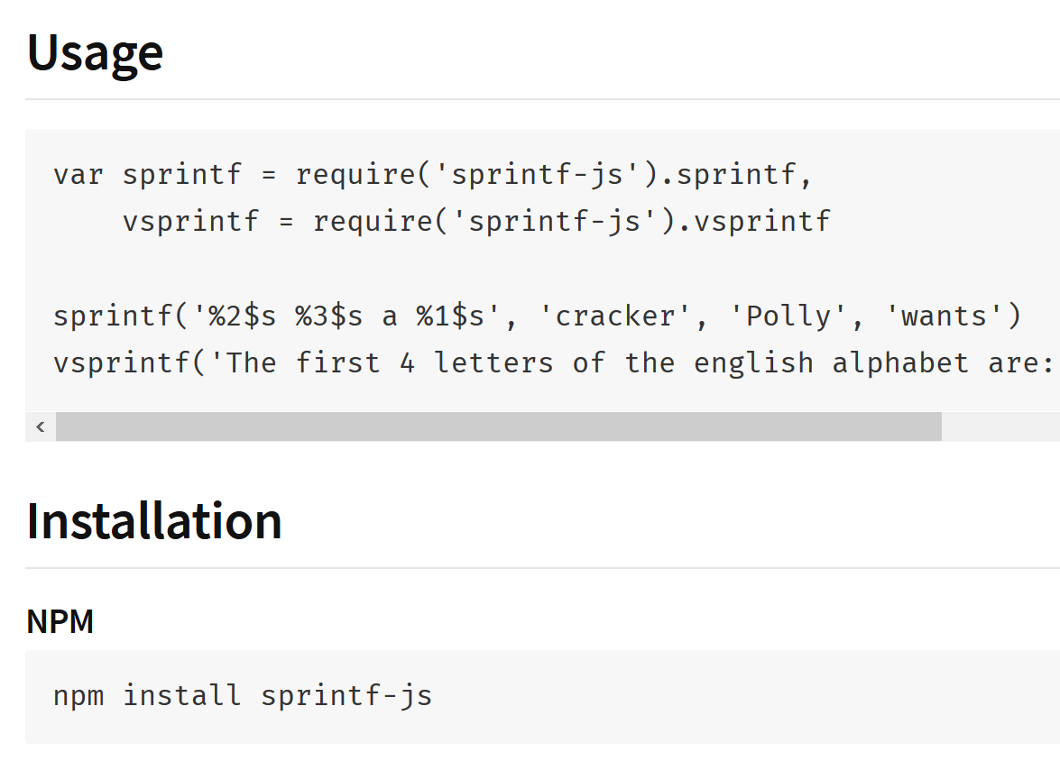
Task: Click '.vsprintf' at the end of line two
Action: (x=753, y=220)
